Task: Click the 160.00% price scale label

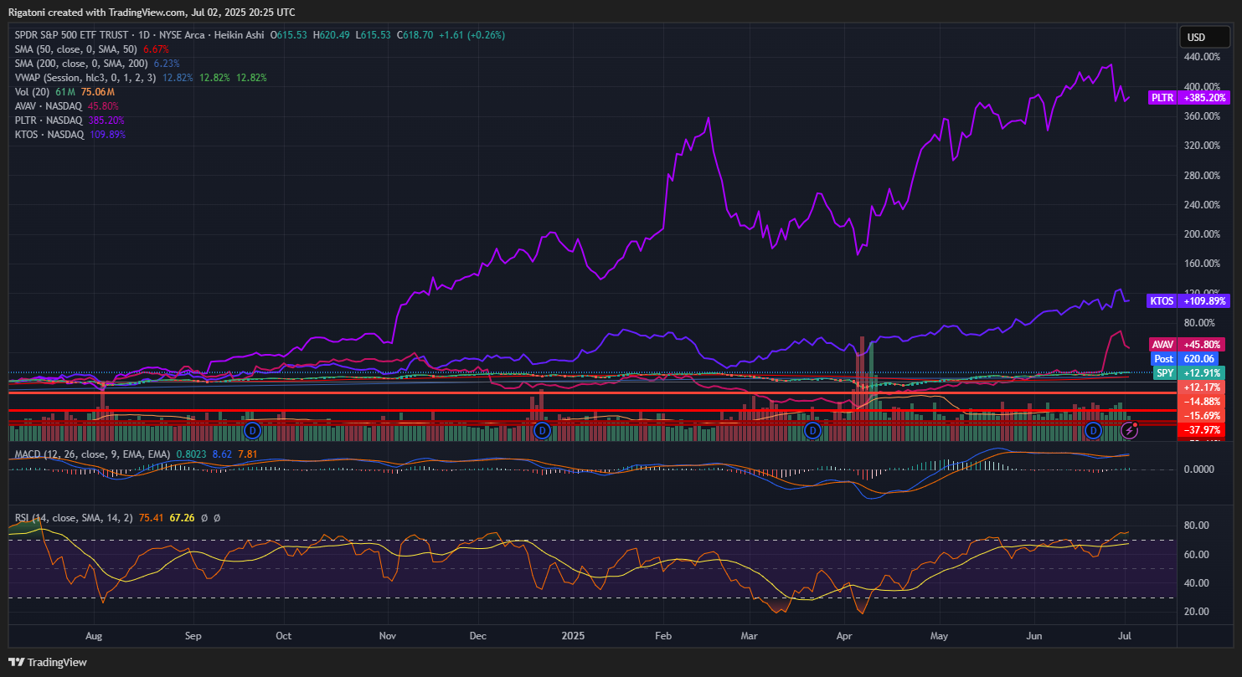Action: click(1202, 264)
